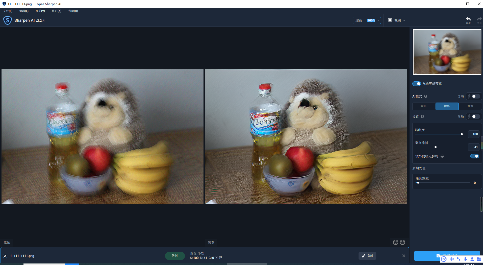Toggle 自动更新预览 switch
The image size is (483, 265).
click(417, 84)
